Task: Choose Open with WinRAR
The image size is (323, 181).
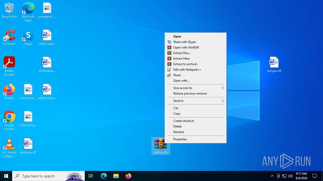Action: tap(196, 48)
